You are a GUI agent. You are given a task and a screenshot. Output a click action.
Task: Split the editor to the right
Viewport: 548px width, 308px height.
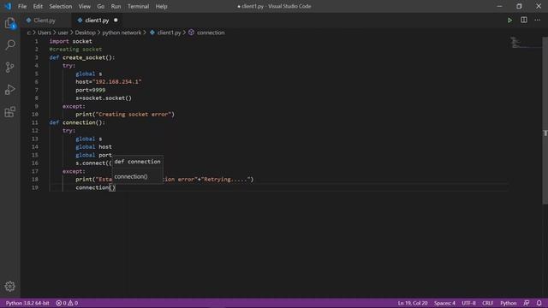point(524,20)
